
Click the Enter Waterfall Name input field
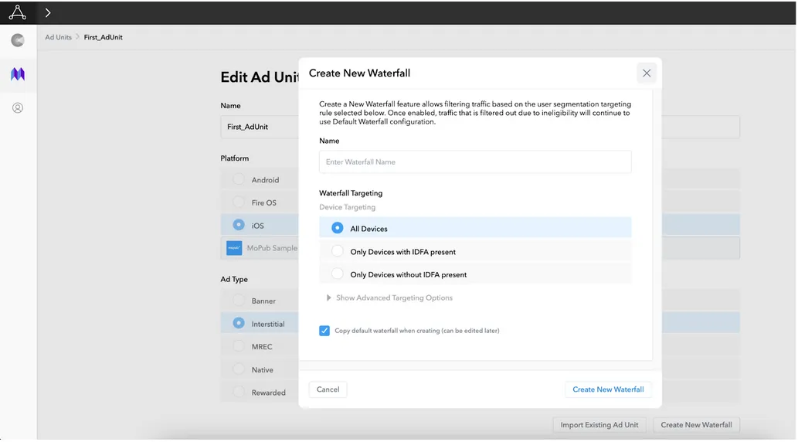(x=475, y=162)
